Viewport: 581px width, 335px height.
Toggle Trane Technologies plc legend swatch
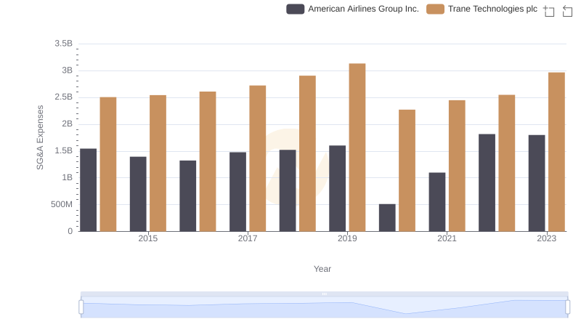click(435, 9)
